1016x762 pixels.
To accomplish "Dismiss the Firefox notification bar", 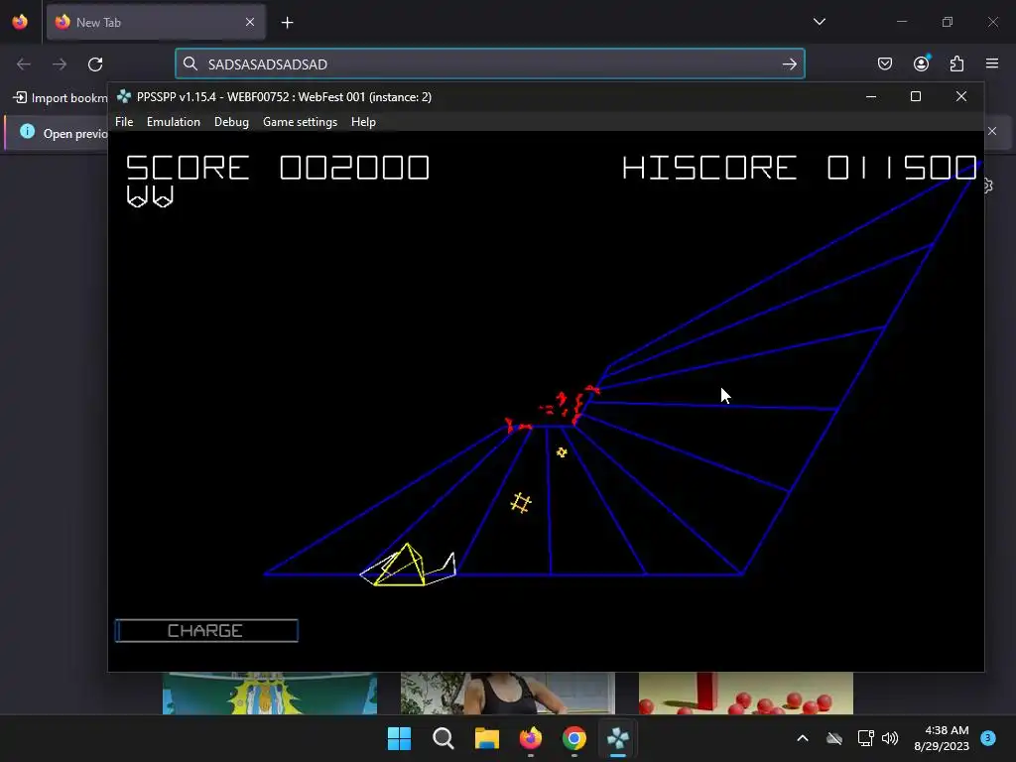I will click(x=992, y=131).
